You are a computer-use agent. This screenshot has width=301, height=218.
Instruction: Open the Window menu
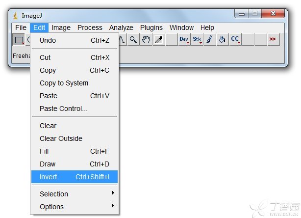click(181, 27)
